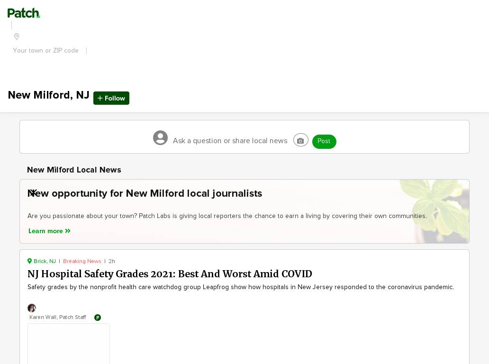Dismiss the local journalists banner
The image size is (489, 364).
pos(33,192)
